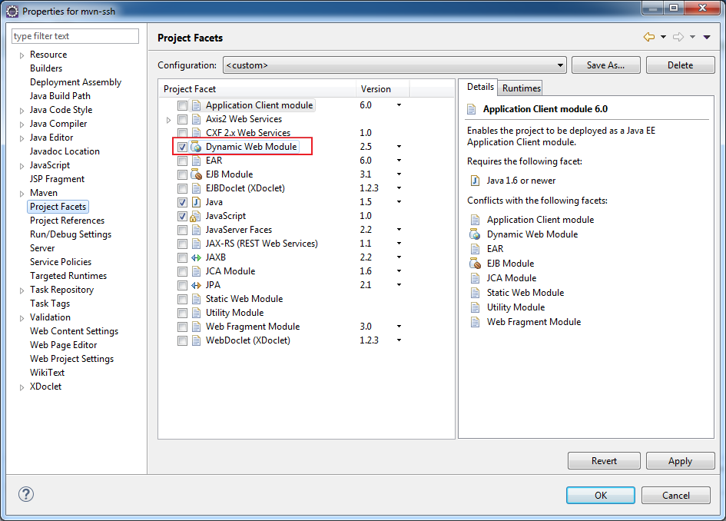Expand the Validation tree node

pyautogui.click(x=22, y=318)
